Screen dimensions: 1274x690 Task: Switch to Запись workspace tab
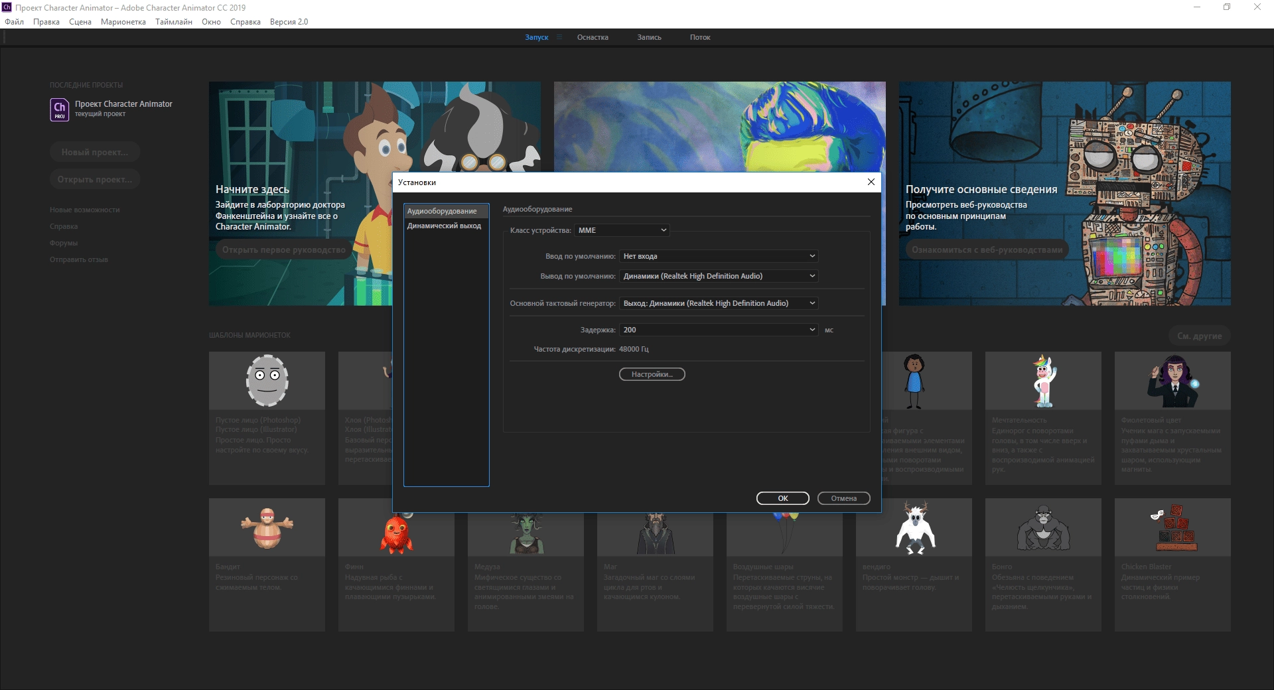pos(649,37)
